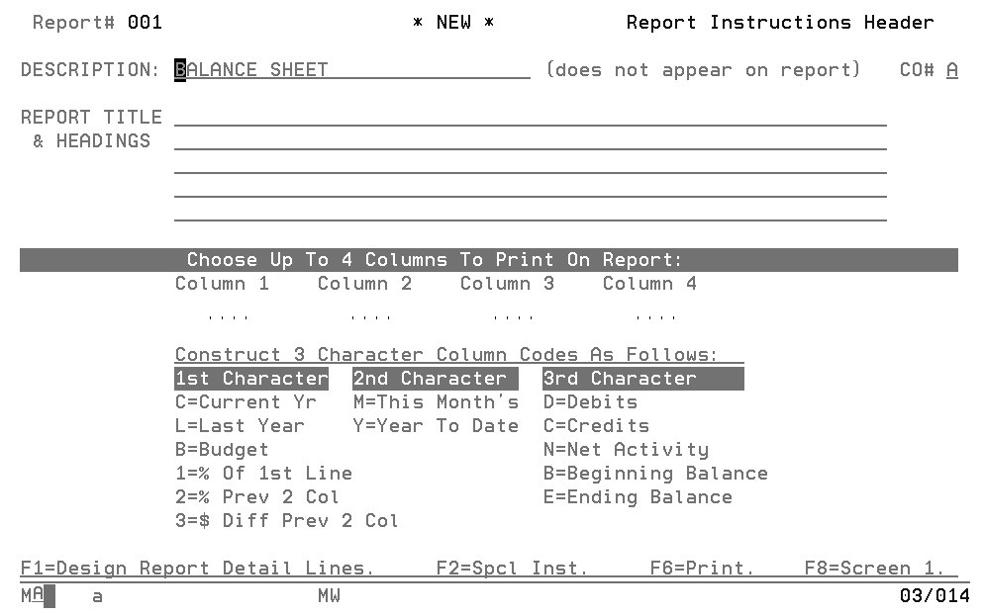Click the '1=% Of 1st Line' entry
This screenshot has height=615, width=984.
[263, 474]
